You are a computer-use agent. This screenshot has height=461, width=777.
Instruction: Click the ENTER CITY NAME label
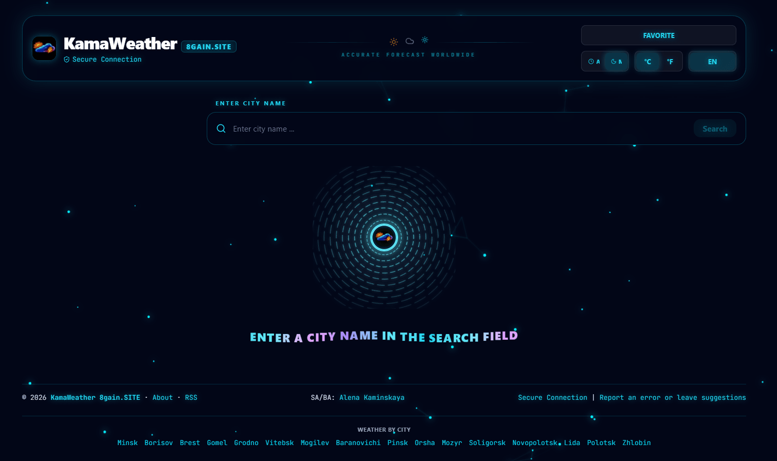tap(250, 103)
